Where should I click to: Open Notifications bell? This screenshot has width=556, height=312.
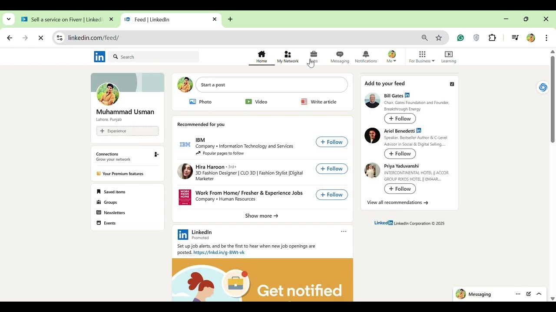click(x=366, y=57)
